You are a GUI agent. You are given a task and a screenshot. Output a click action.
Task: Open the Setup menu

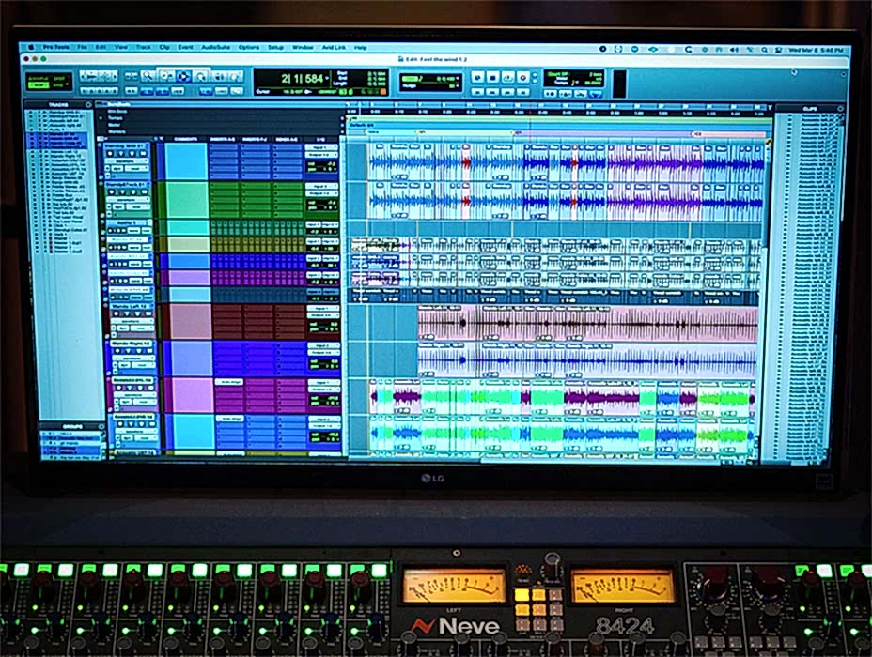tap(276, 47)
